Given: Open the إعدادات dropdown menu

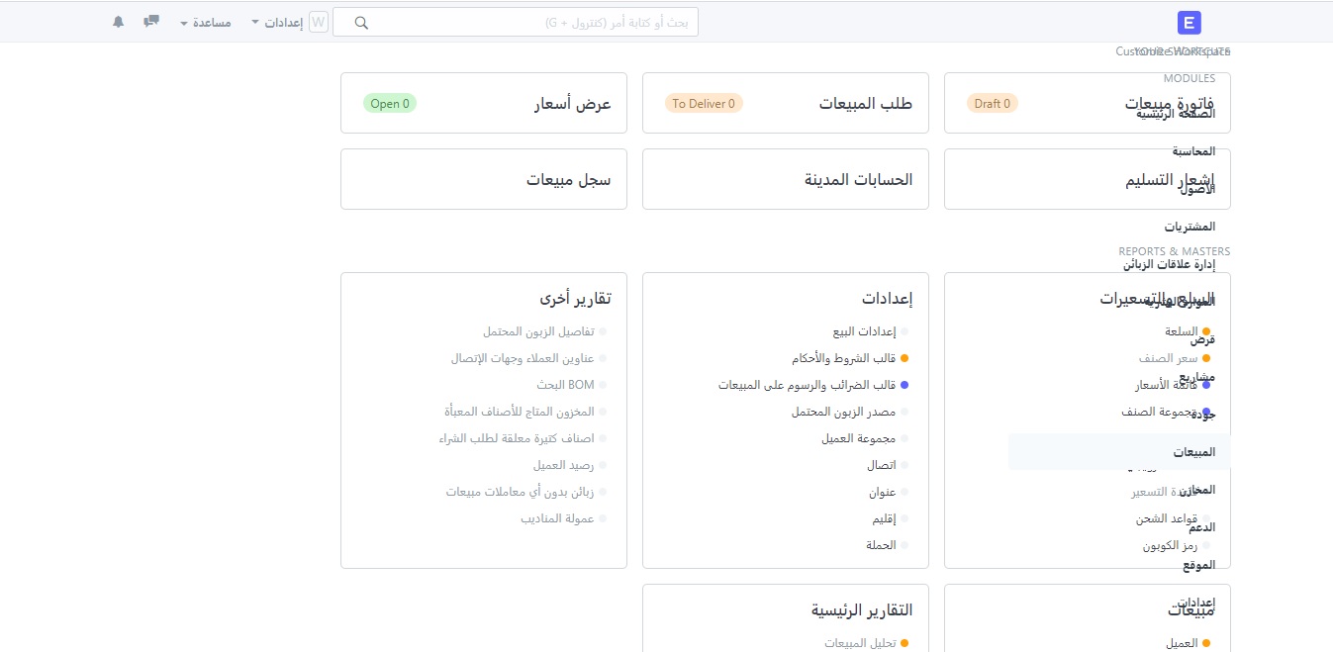Looking at the screenshot, I should pyautogui.click(x=278, y=23).
